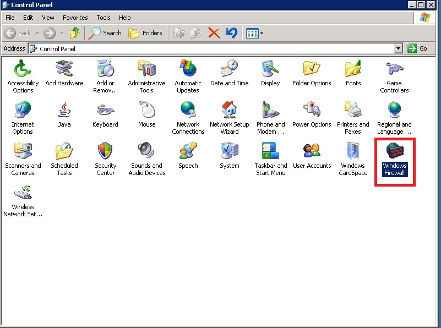Expand the Address bar dropdown arrow
This screenshot has width=441, height=328.
click(398, 48)
